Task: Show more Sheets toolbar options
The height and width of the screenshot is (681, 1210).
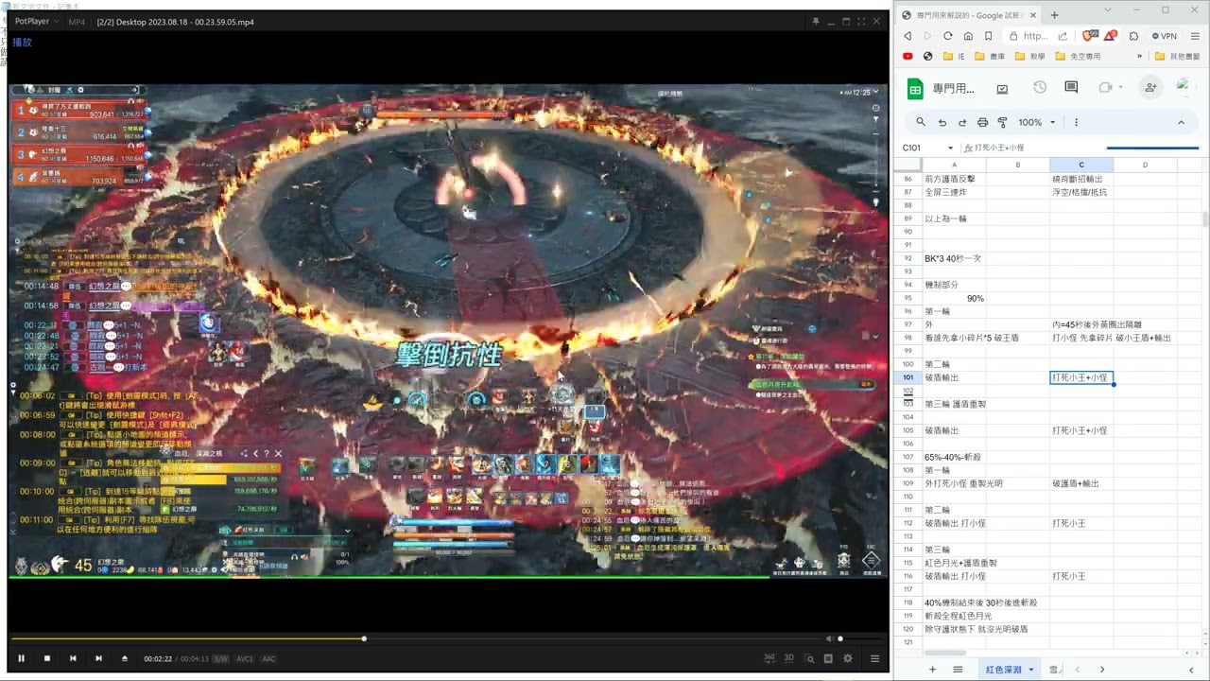Action: tap(1076, 123)
